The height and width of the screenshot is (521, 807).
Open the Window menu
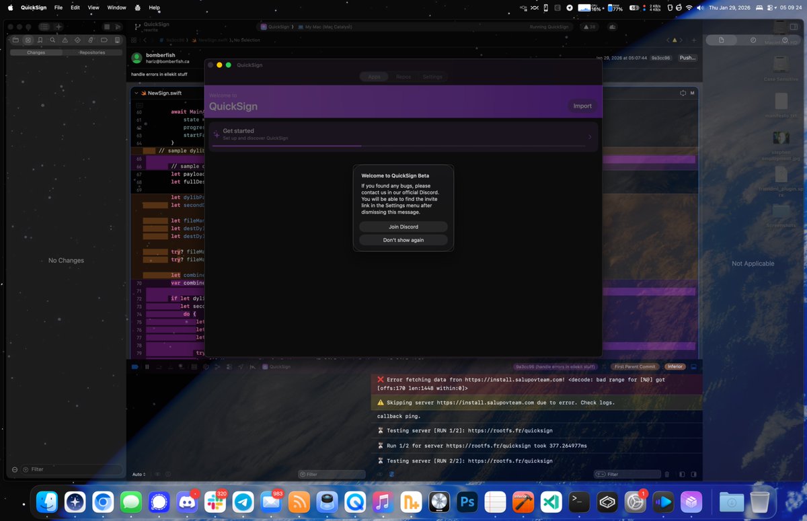[x=116, y=7]
